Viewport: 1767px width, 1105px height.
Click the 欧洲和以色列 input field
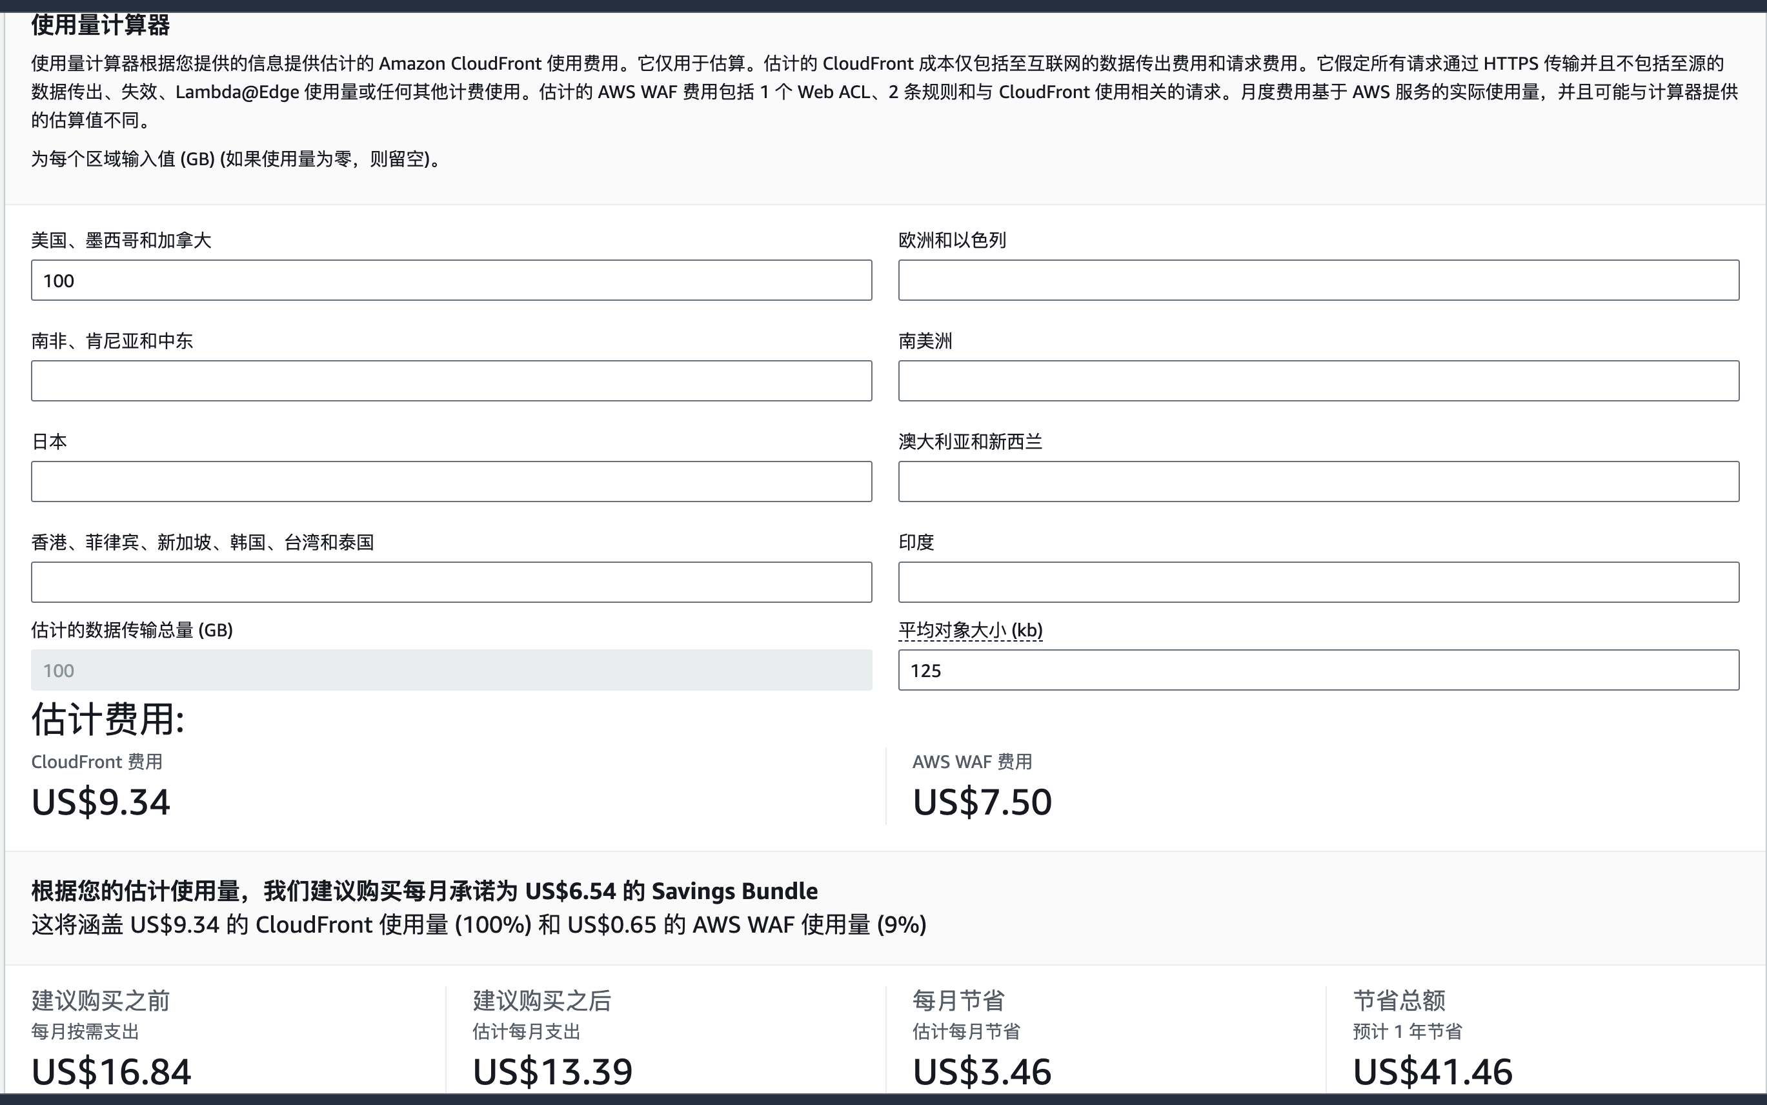coord(1318,280)
